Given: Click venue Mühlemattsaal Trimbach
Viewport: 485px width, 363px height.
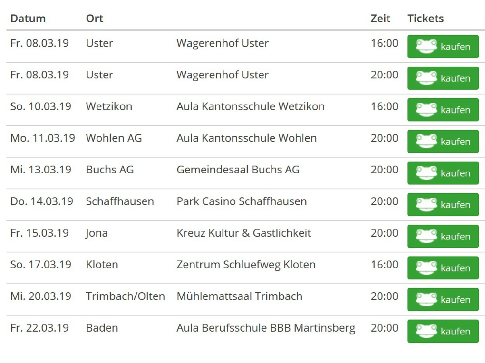Looking at the screenshot, I should [x=239, y=296].
